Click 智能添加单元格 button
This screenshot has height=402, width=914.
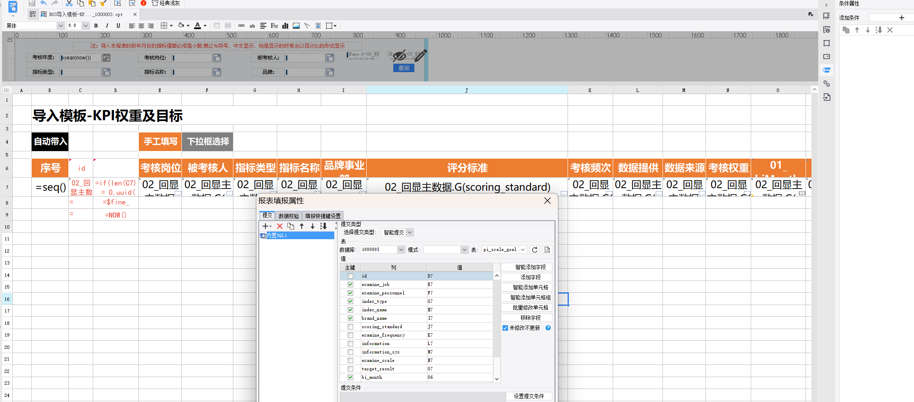click(x=527, y=287)
